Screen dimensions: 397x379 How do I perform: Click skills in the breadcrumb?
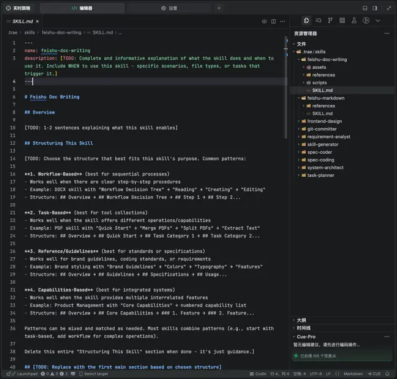pyautogui.click(x=29, y=32)
